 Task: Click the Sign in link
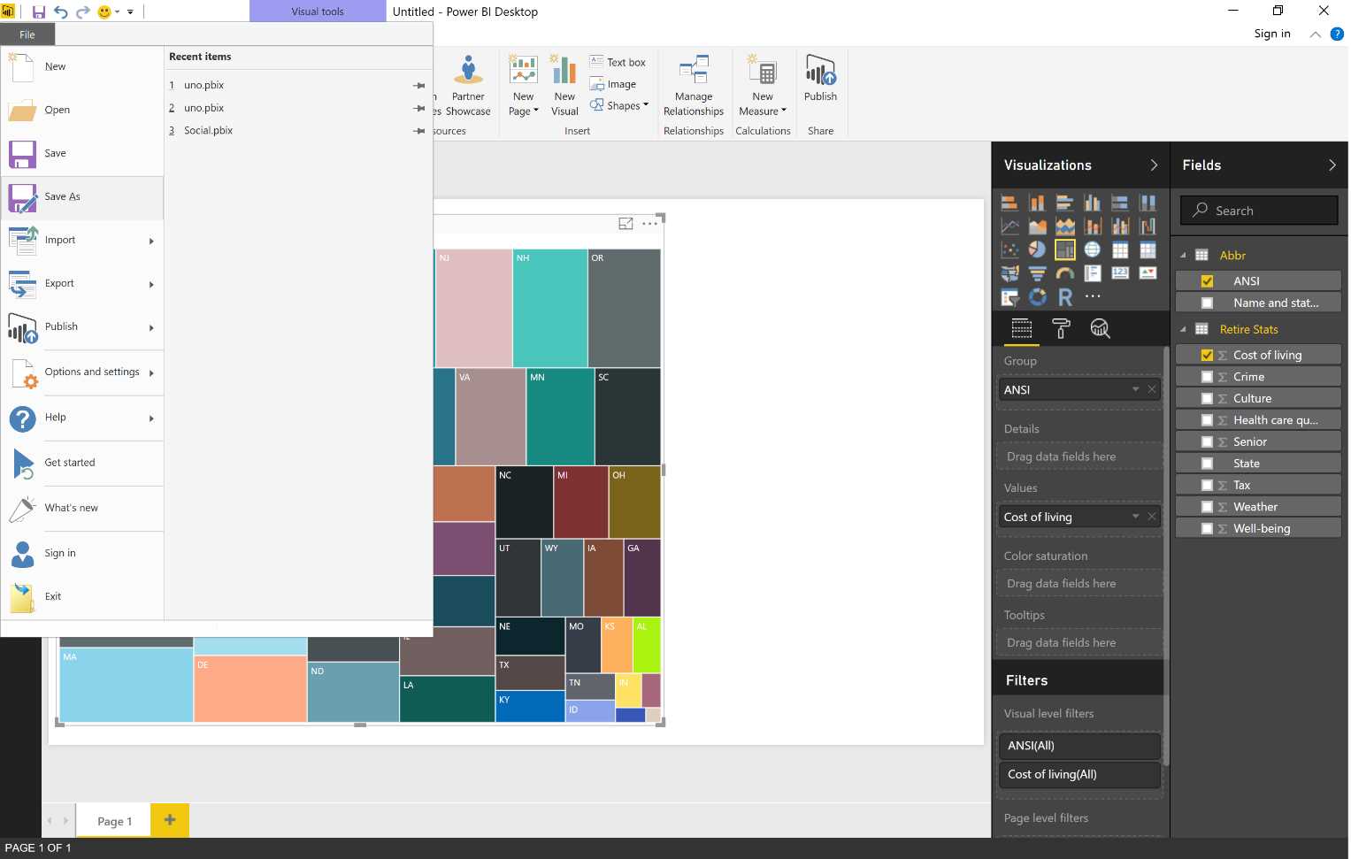click(1271, 33)
